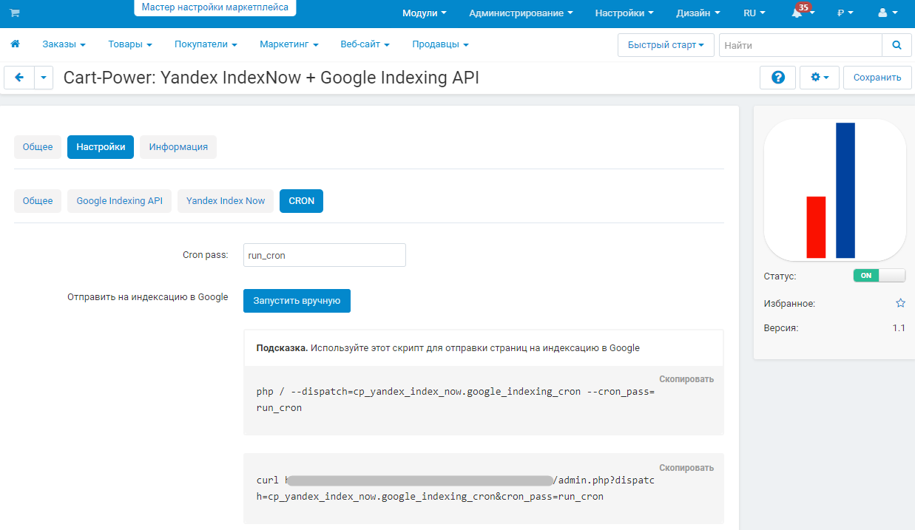Copy the curl cron command

686,468
